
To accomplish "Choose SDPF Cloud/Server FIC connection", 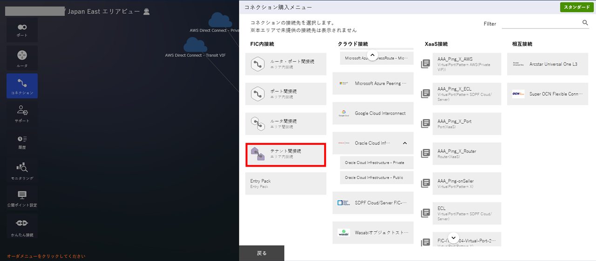I will pyautogui.click(x=373, y=203).
